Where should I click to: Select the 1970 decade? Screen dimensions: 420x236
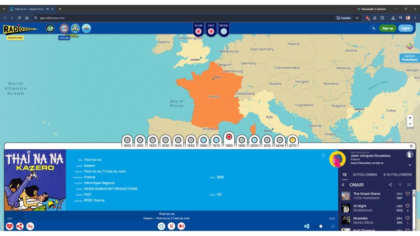pyautogui.click(x=216, y=141)
